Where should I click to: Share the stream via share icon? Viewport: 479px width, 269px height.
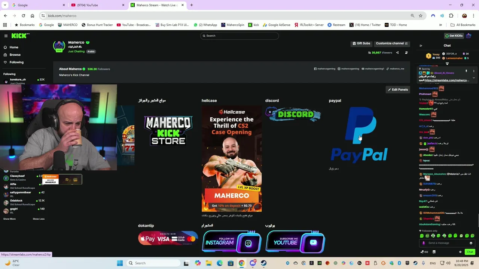point(397,53)
